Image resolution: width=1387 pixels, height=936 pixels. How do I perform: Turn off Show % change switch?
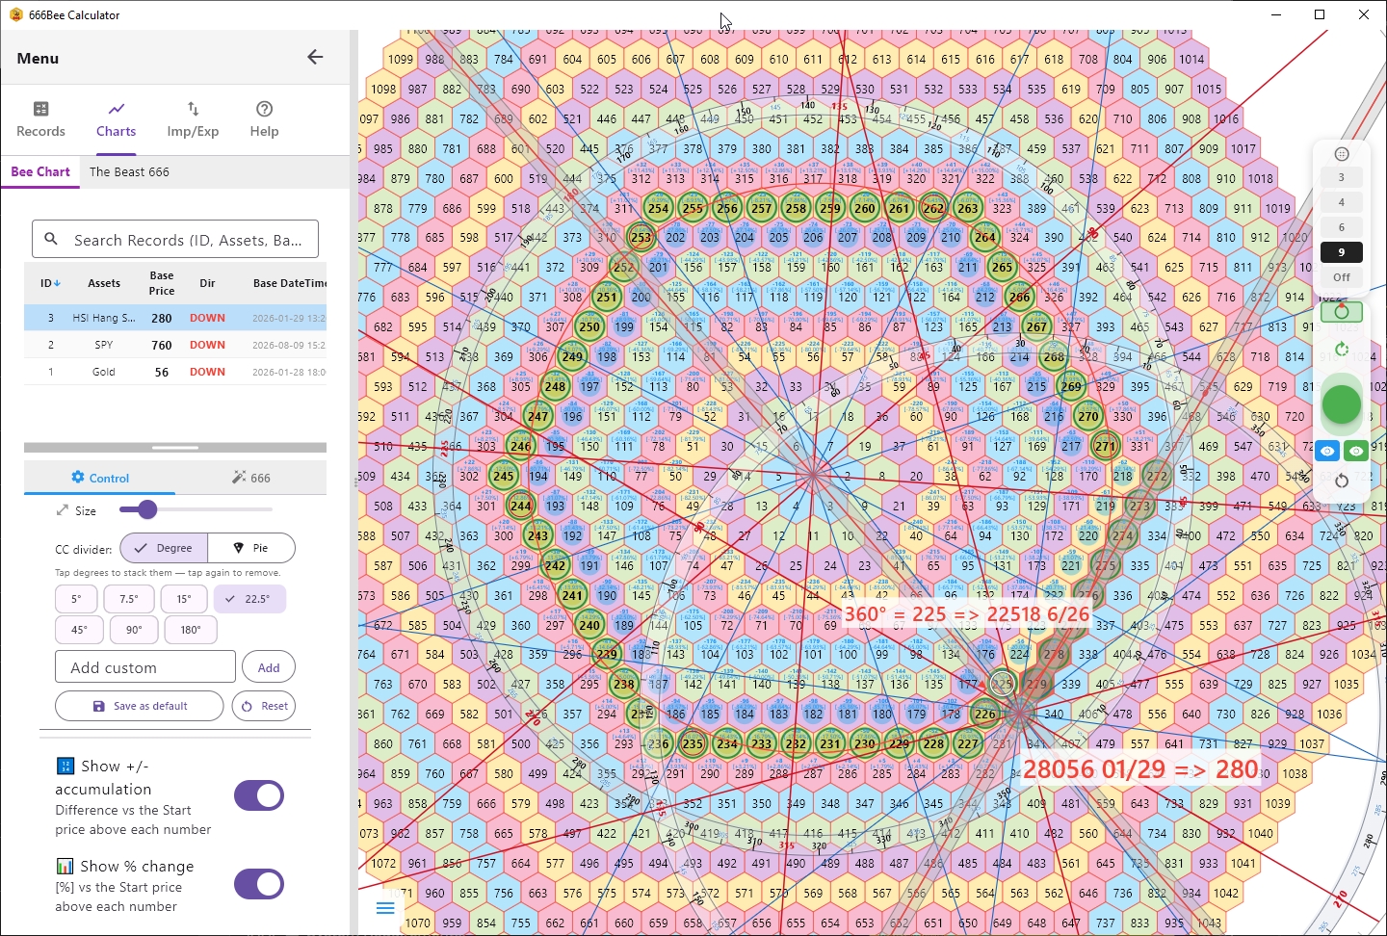click(x=259, y=884)
